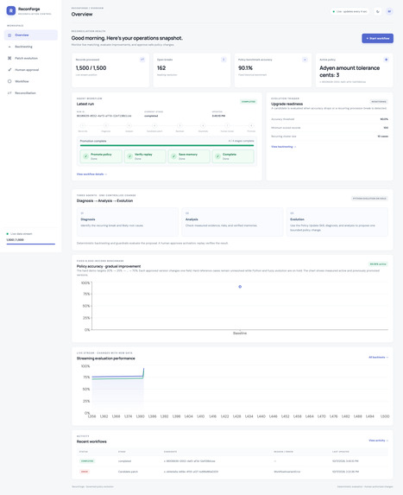
Task: Click the Start workflow button
Action: pyautogui.click(x=377, y=38)
